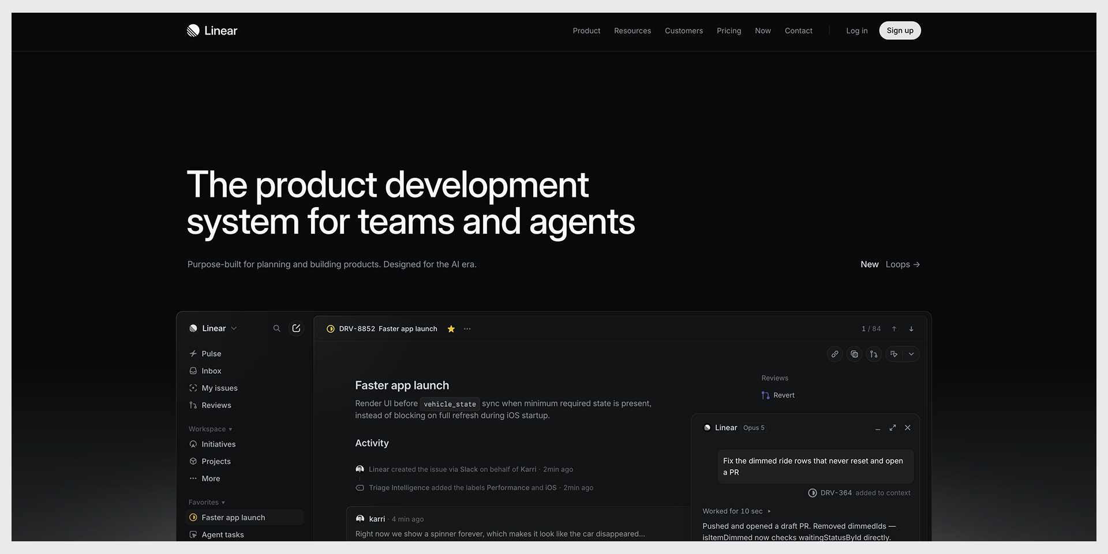Open DRV-364 added to context
This screenshot has height=554, width=1108.
pyautogui.click(x=859, y=493)
